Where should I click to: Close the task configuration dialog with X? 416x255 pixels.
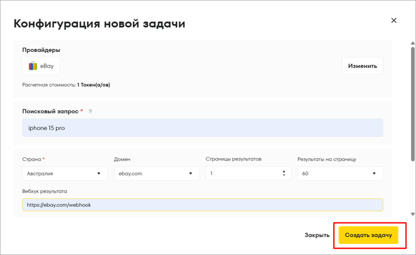394,20
